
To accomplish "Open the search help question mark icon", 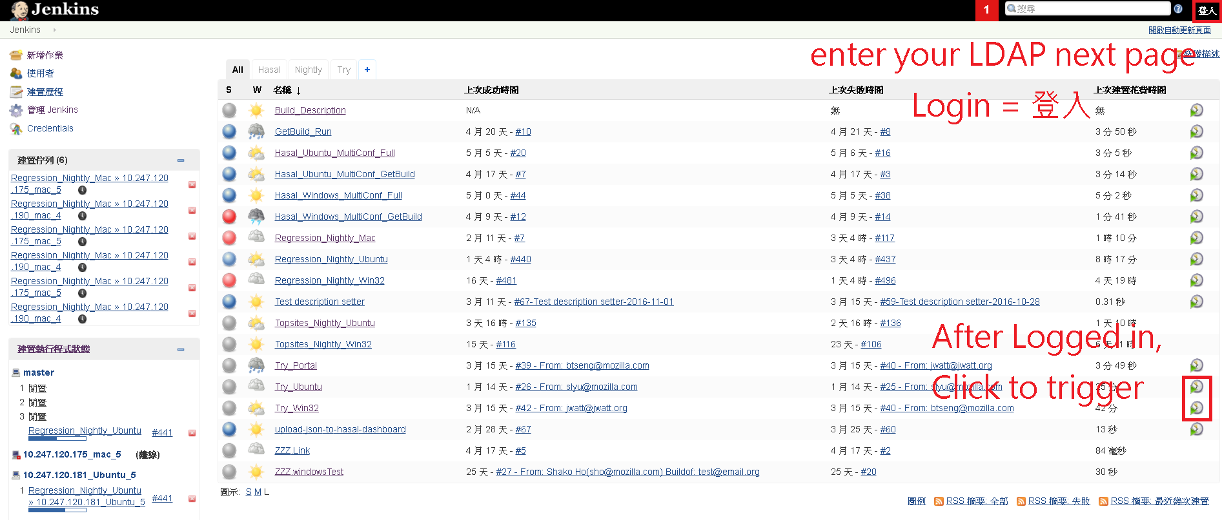I will 1178,9.
